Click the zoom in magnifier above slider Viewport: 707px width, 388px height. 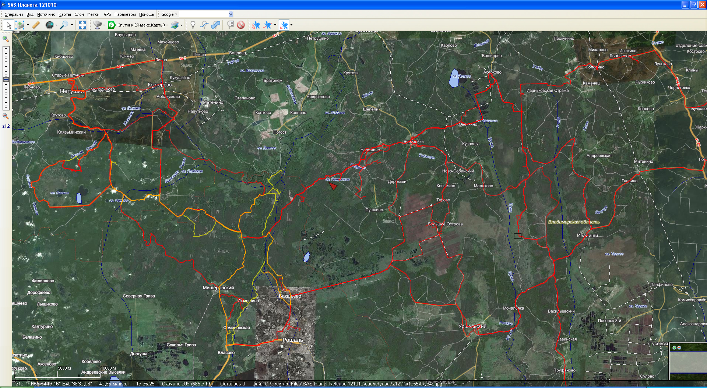click(6, 39)
